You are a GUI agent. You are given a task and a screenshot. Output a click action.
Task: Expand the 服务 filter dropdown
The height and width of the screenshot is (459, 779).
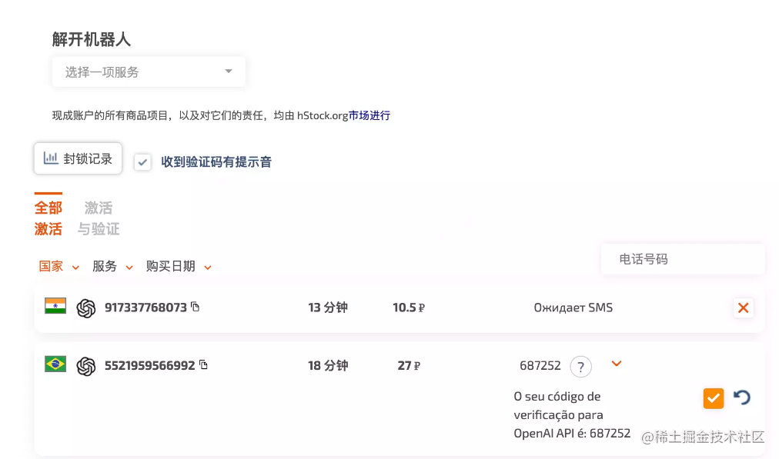pyautogui.click(x=112, y=267)
